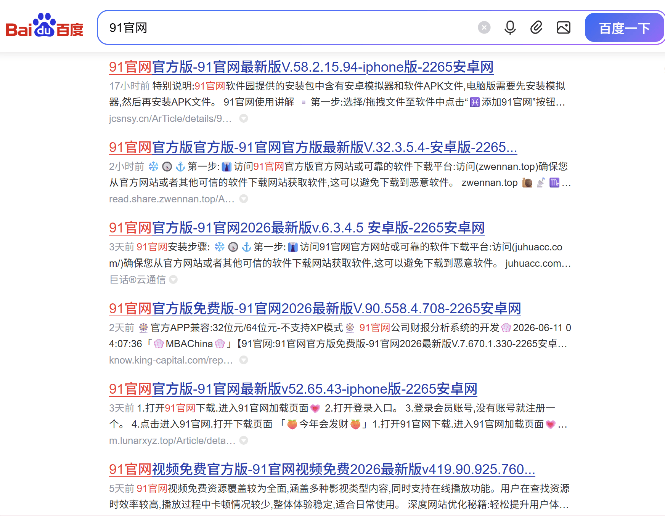This screenshot has width=665, height=516.
Task: Click source URL know.king-capital.com
Action: click(171, 360)
